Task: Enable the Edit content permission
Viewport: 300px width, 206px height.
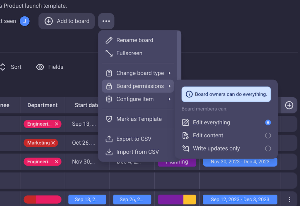Action: coord(268,135)
